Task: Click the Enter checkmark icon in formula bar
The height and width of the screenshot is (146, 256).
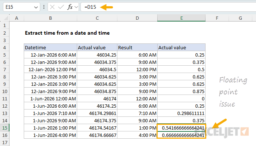Action: point(61,7)
